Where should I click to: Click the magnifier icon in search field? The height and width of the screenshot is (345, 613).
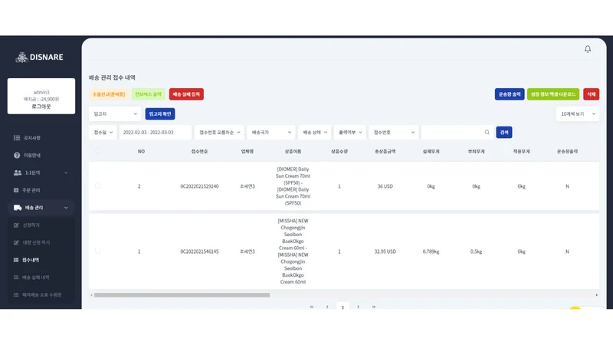[487, 132]
